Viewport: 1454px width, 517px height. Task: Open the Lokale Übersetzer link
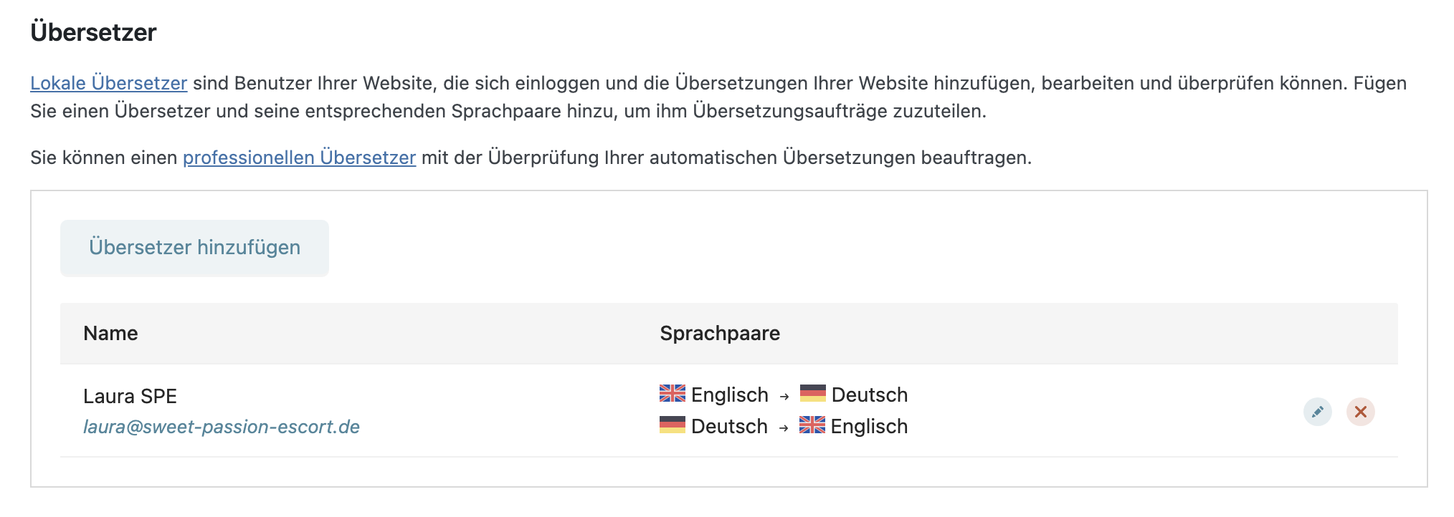tap(109, 83)
